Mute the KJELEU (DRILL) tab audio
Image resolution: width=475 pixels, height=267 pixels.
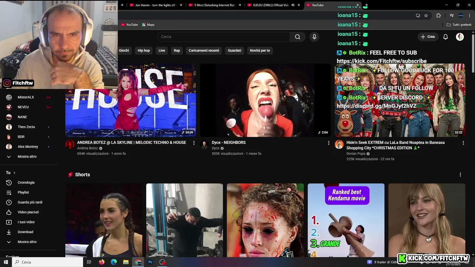pos(293,5)
